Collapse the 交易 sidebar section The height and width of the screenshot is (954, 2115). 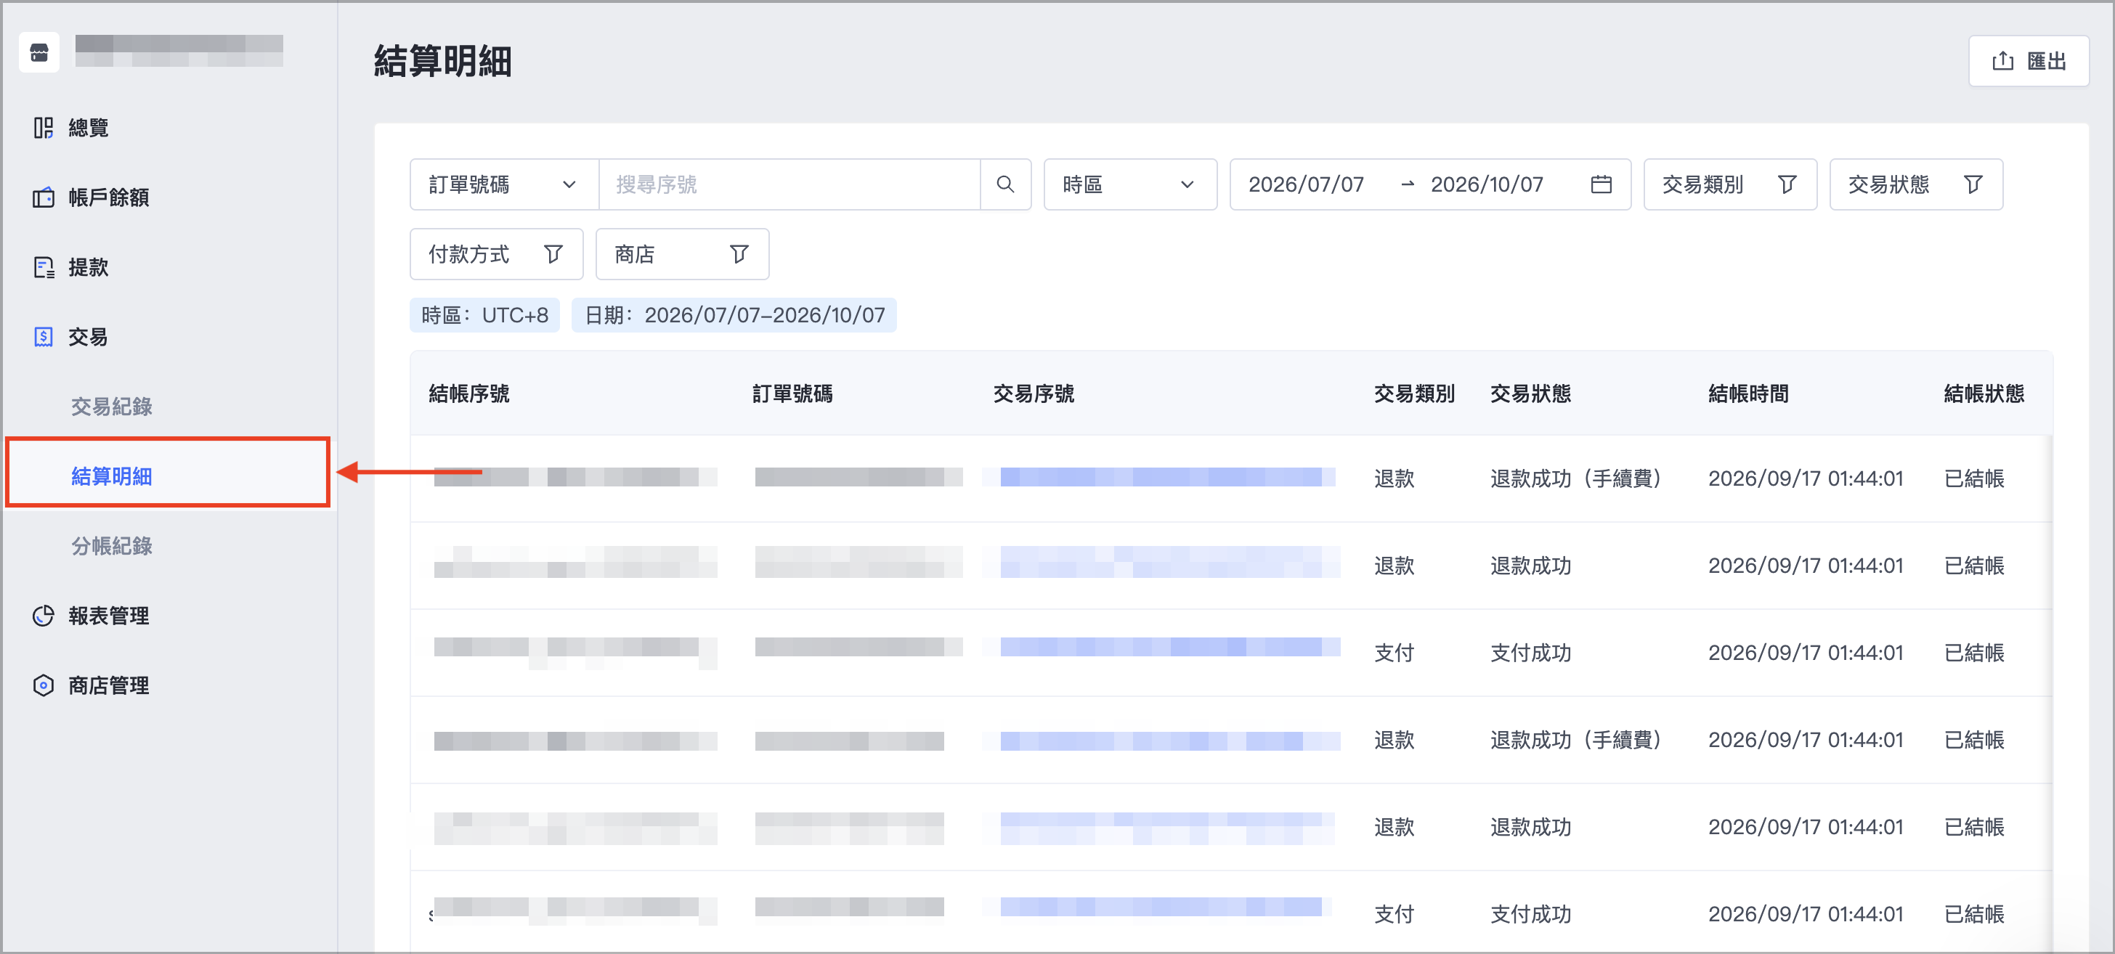(169, 338)
